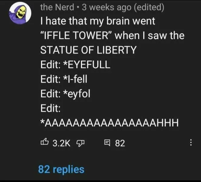Click the 'STATUE OF LIBERTY' line

click(88, 50)
